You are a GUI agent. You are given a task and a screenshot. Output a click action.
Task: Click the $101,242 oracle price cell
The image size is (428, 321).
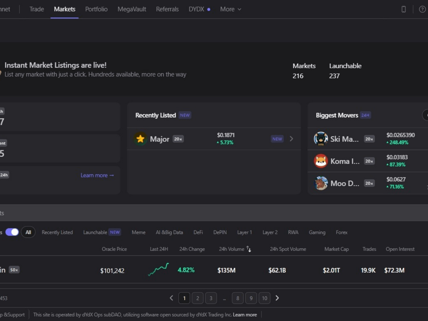pyautogui.click(x=112, y=270)
